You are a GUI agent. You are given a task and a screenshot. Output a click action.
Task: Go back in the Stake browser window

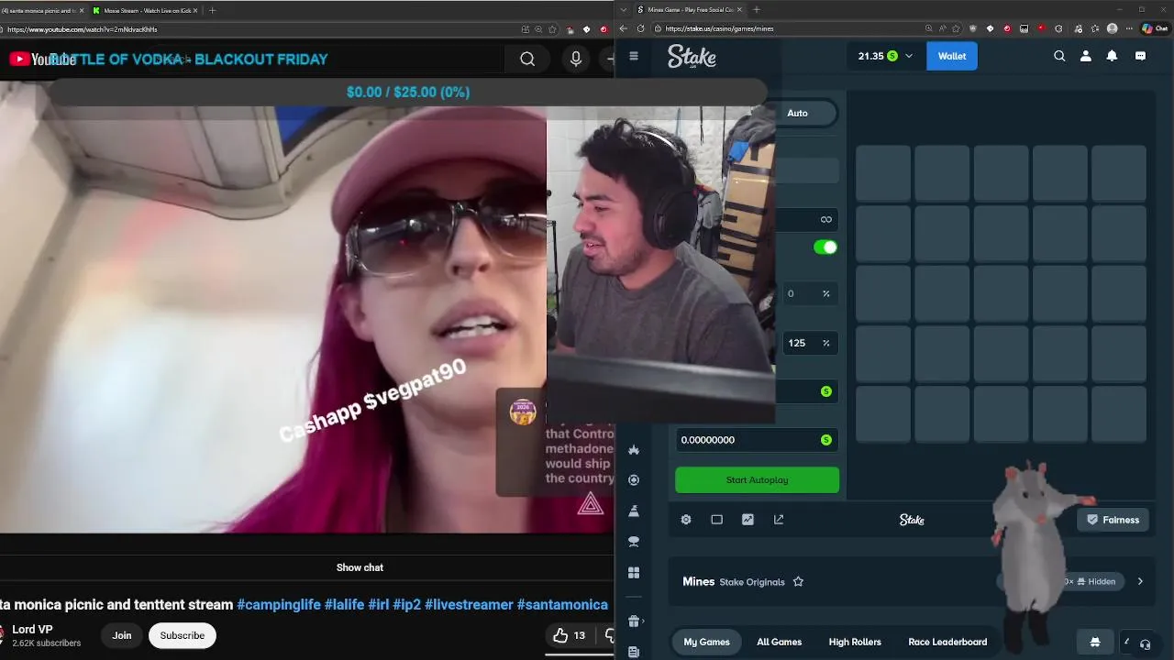[x=624, y=28]
